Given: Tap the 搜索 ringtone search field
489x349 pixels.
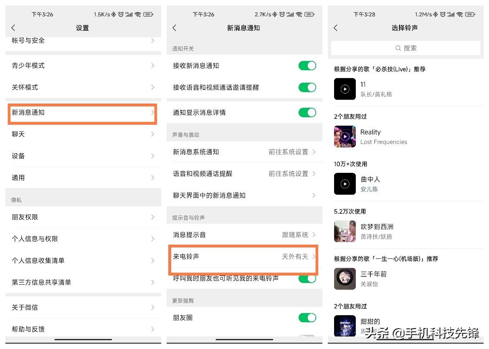Looking at the screenshot, I should tap(405, 48).
